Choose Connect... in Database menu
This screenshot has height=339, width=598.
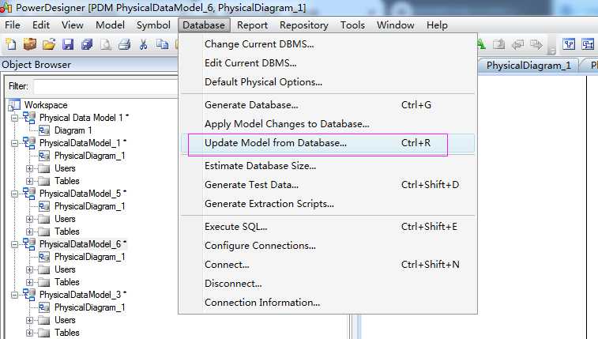[x=328, y=265]
